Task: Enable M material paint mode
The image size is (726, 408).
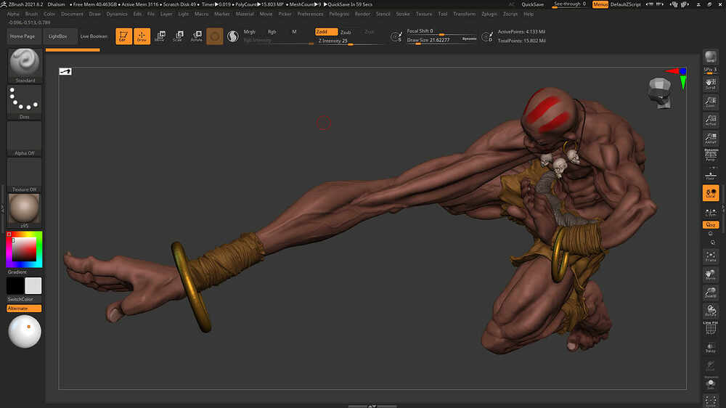Action: point(294,32)
